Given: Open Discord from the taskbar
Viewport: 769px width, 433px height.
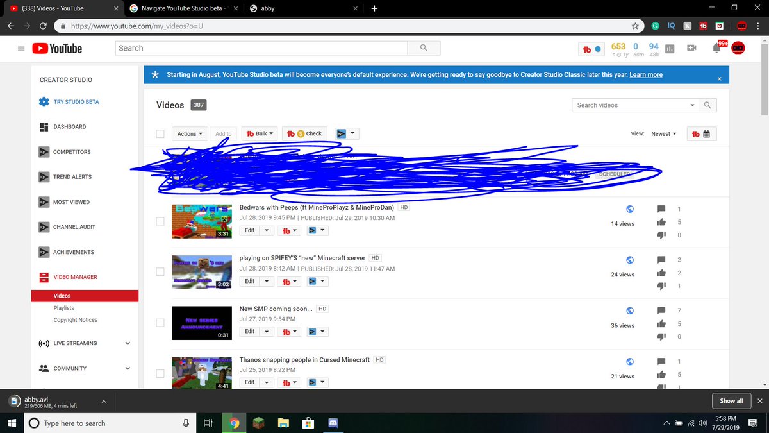Looking at the screenshot, I should tap(332, 423).
